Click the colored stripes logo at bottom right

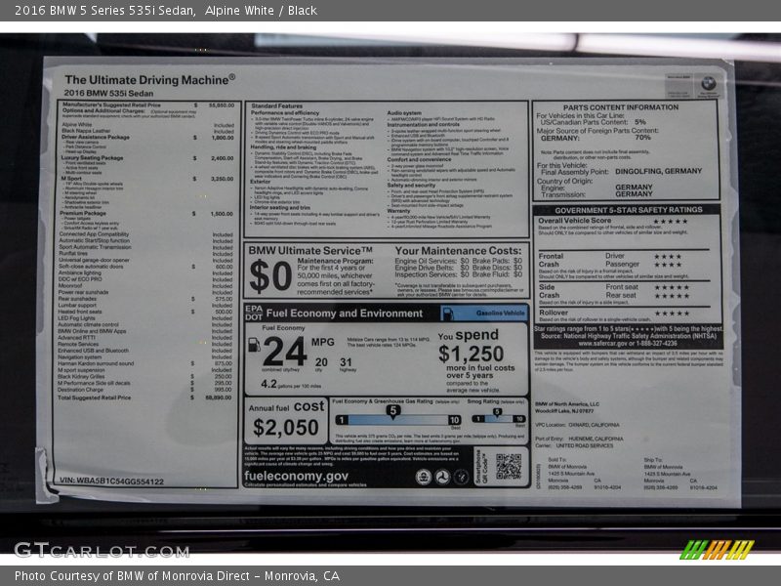tap(718, 549)
